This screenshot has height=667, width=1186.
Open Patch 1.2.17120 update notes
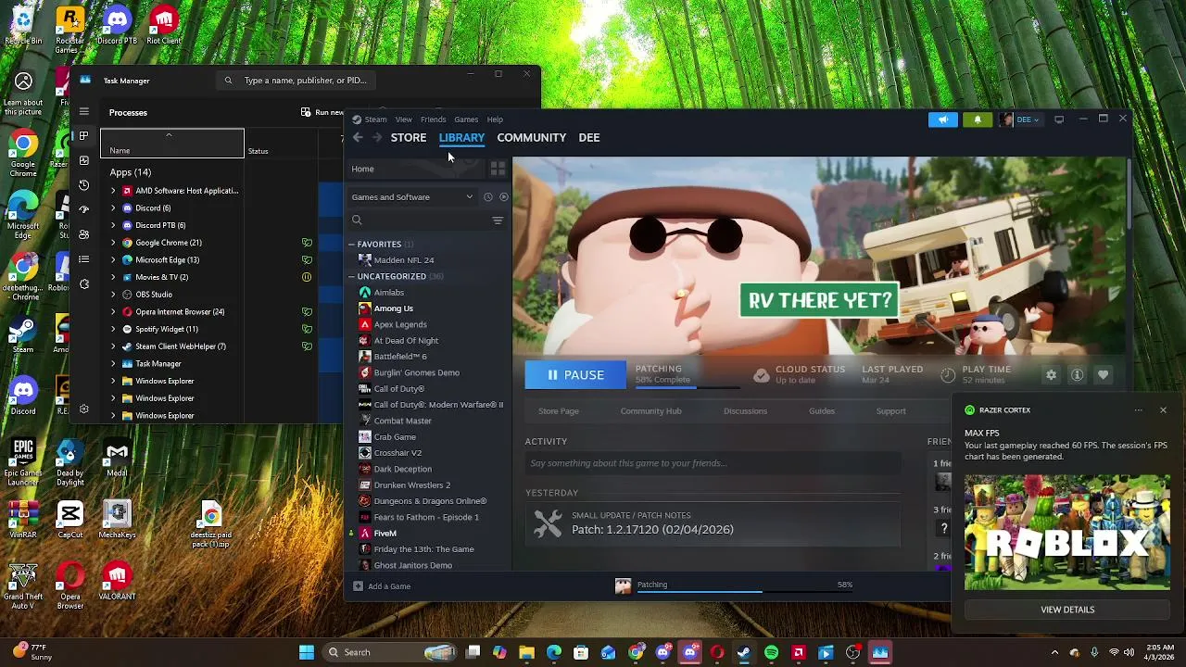(x=713, y=524)
